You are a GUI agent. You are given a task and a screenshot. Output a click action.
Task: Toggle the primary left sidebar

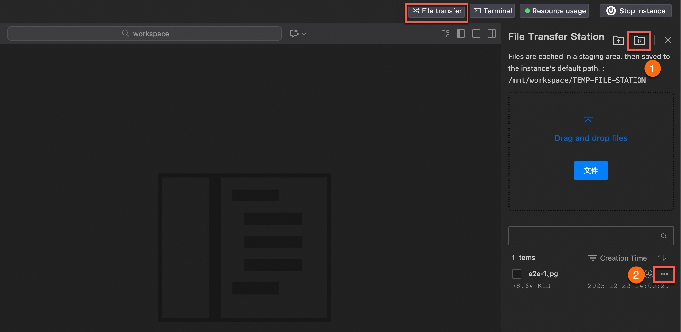coord(461,34)
